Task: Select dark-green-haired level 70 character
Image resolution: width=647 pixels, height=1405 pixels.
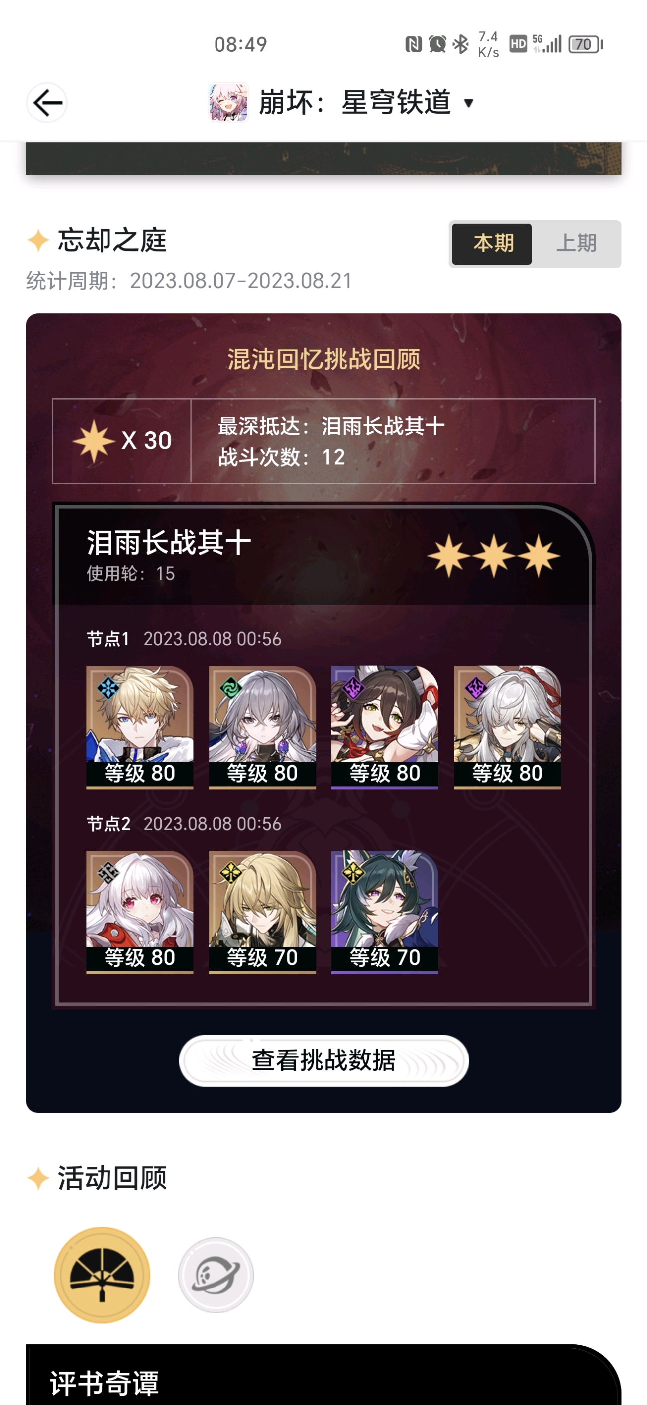Action: tap(385, 912)
